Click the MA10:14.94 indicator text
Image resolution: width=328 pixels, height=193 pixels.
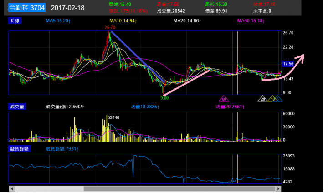(123, 20)
